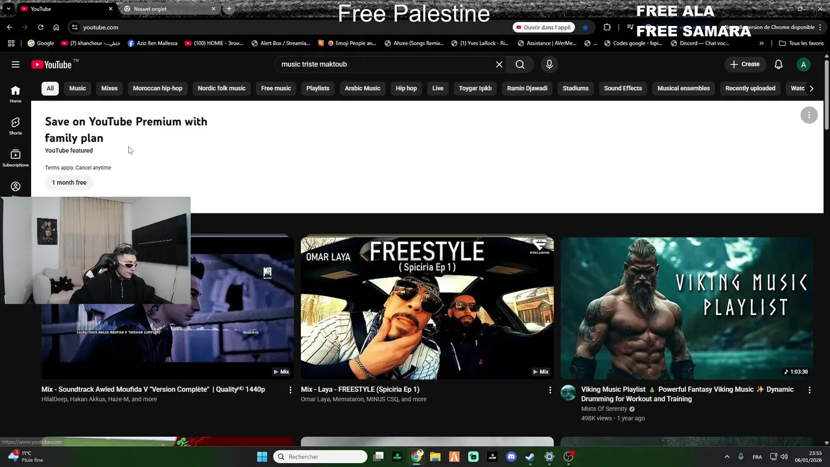Open Mists Of Serenity channel avatar
This screenshot has height=467, width=830.
click(569, 392)
